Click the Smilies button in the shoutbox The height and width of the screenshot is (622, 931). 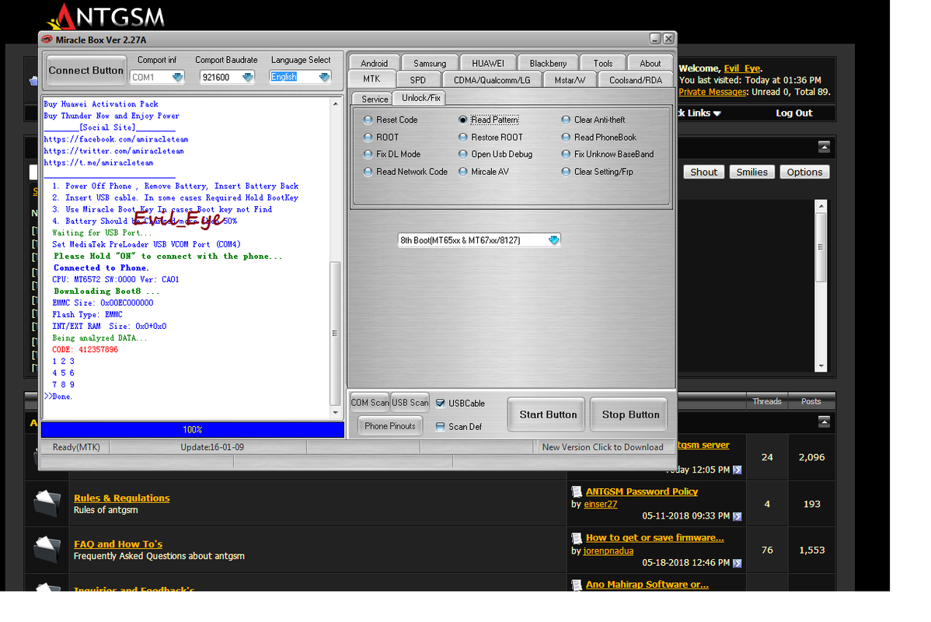click(751, 173)
